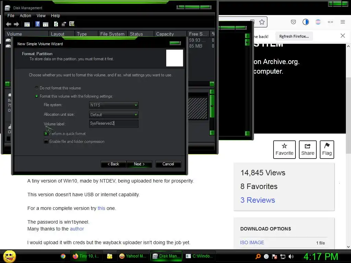
Task: Select 'Format this volume with the following settings'
Action: [74, 96]
